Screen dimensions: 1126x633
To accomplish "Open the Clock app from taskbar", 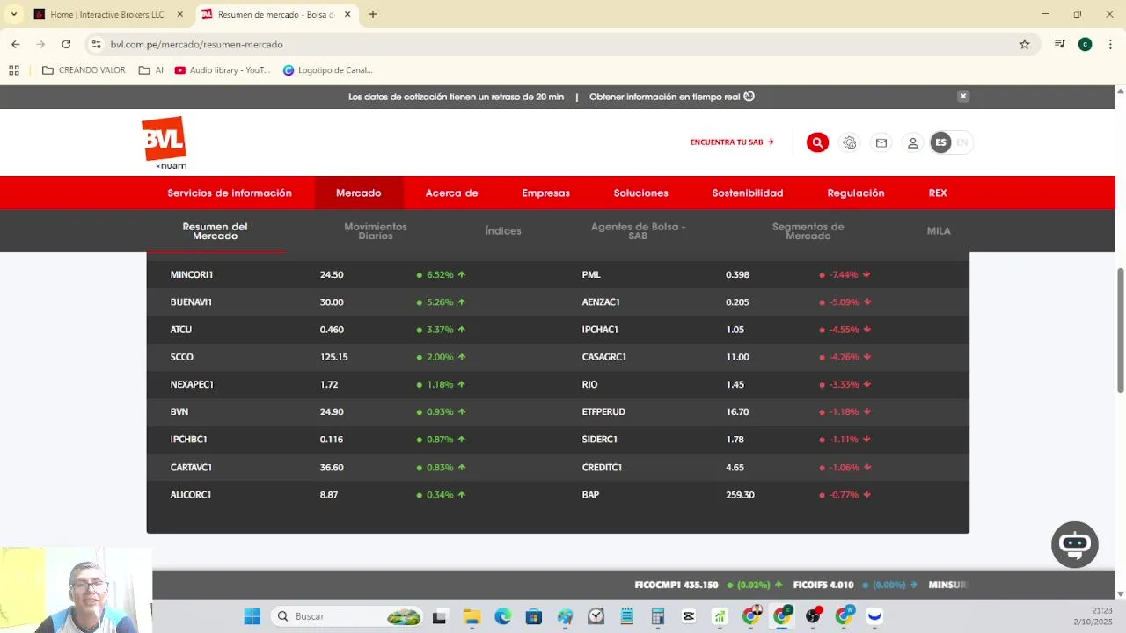I will (x=596, y=616).
